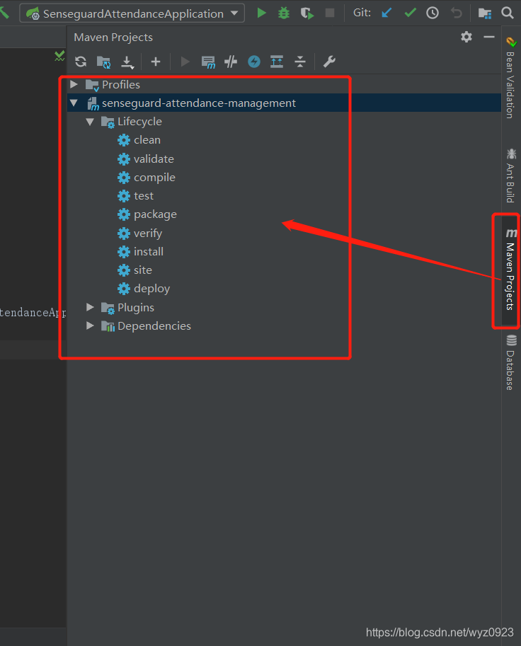Select the validate lifecycle goal
521x646 pixels.
(x=154, y=159)
